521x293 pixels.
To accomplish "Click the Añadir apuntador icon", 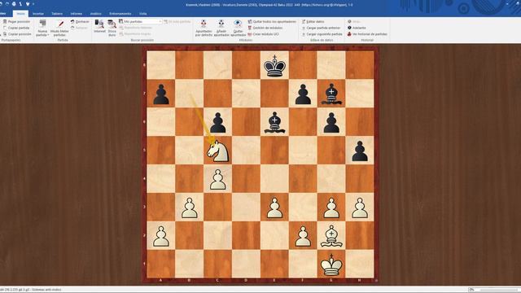I will [221, 24].
